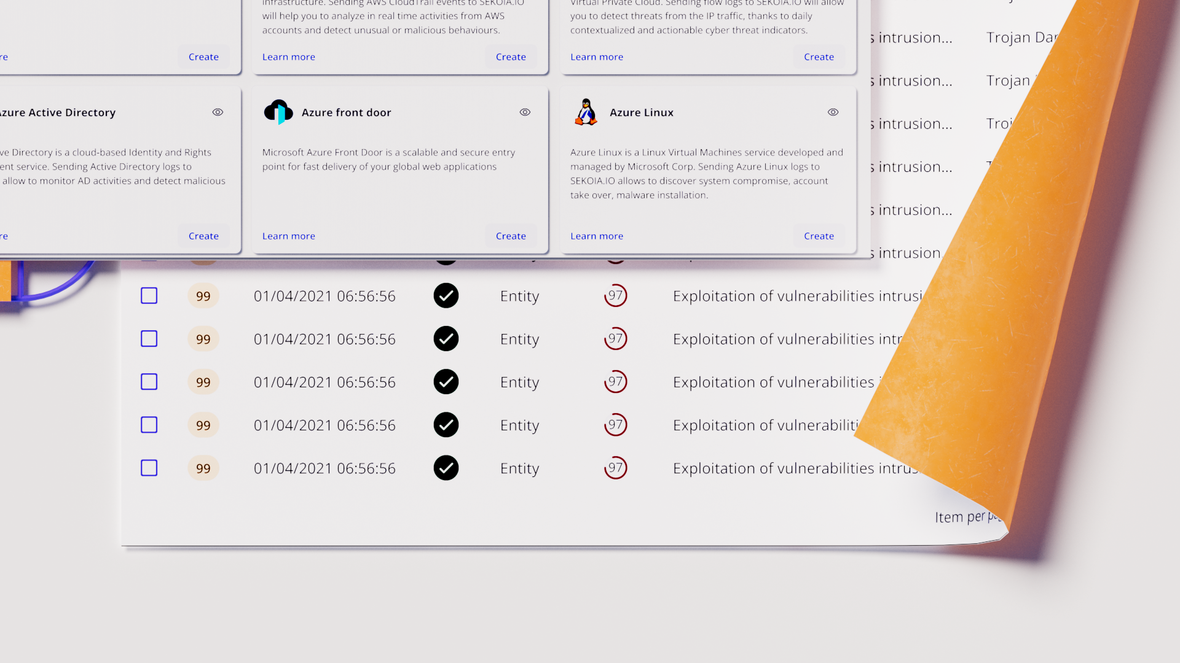Image resolution: width=1180 pixels, height=663 pixels.
Task: Tick the third visible row checkbox
Action: [x=149, y=382]
